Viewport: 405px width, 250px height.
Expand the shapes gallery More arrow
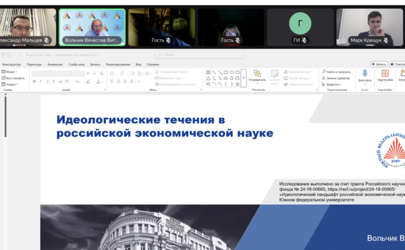tap(244, 78)
